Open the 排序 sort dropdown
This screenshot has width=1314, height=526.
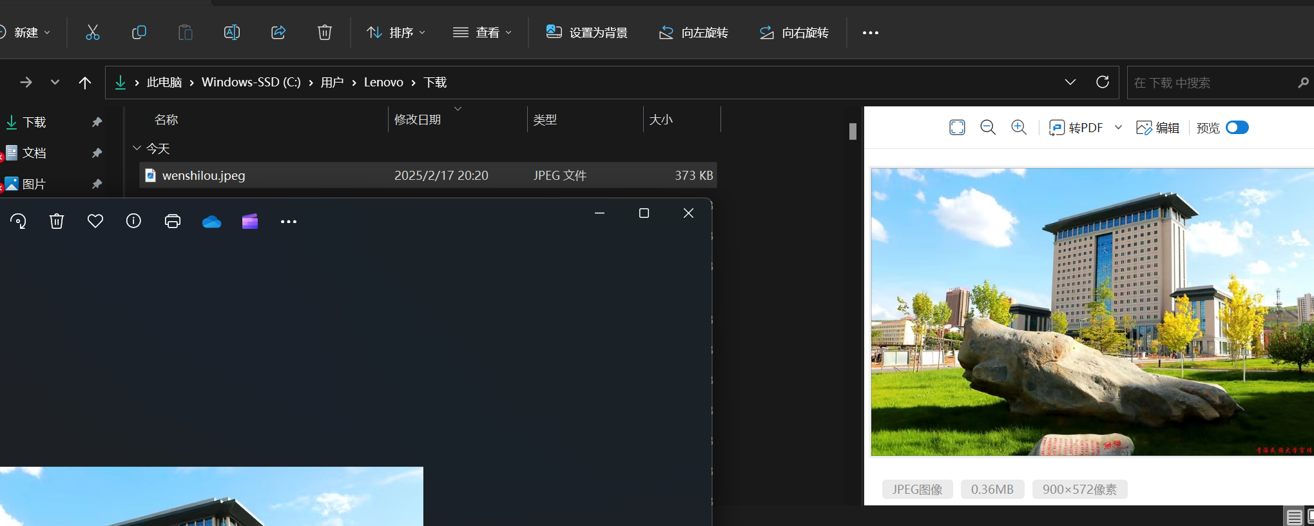coord(396,32)
